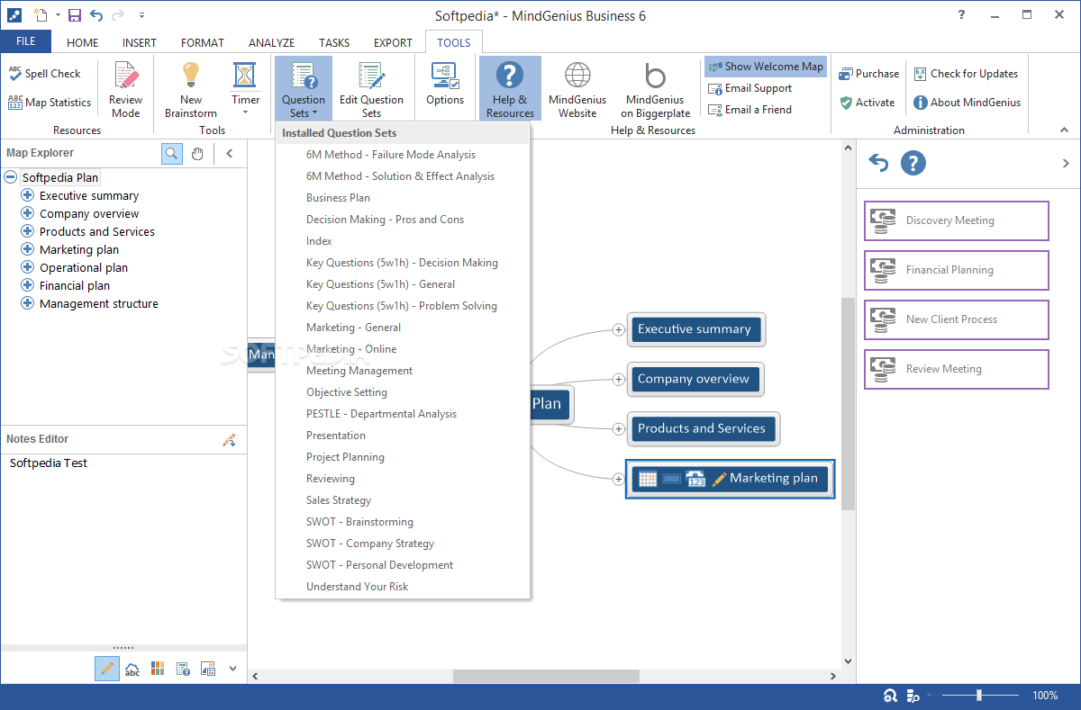Expand the Executive summary branch on map
This screenshot has width=1081, height=710.
[x=618, y=329]
